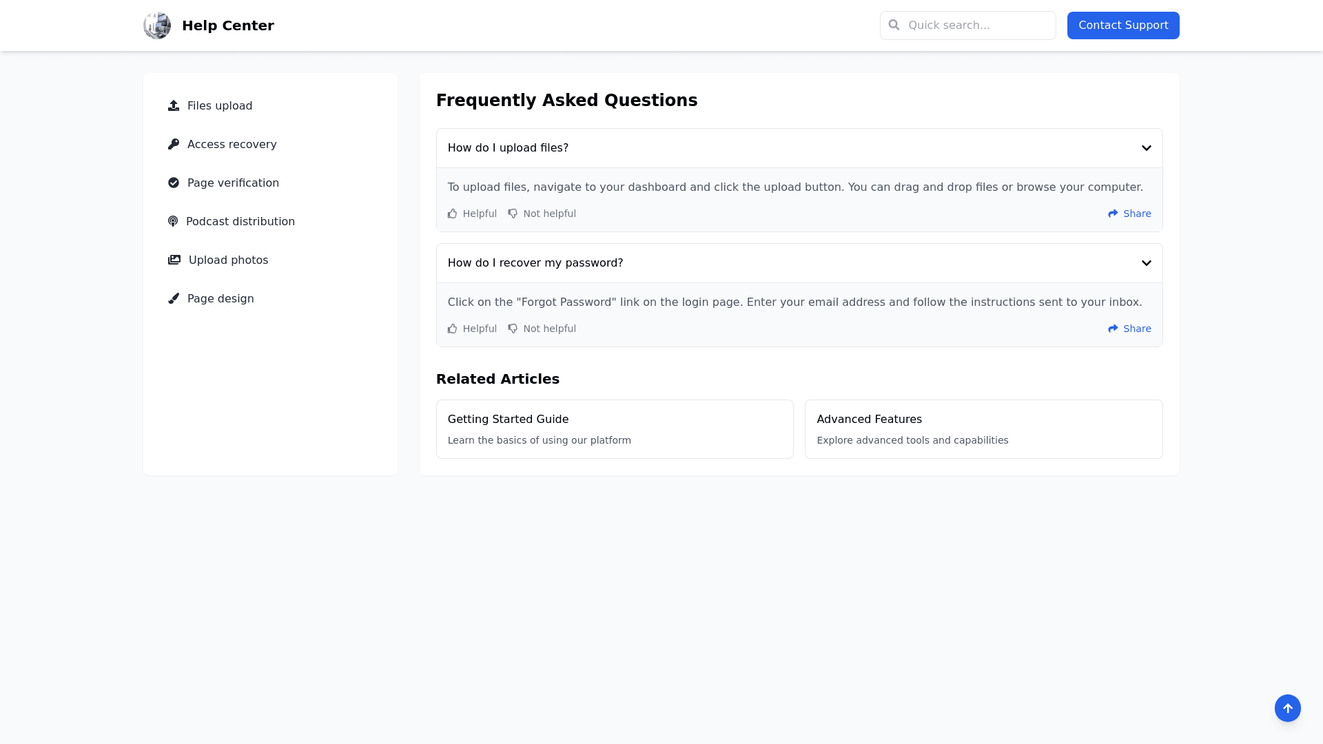Click the scroll-to-top arrow button
1323x744 pixels.
pos(1287,707)
